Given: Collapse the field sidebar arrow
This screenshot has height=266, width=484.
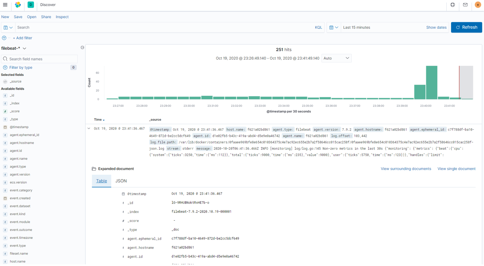Looking at the screenshot, I should pyautogui.click(x=82, y=48).
